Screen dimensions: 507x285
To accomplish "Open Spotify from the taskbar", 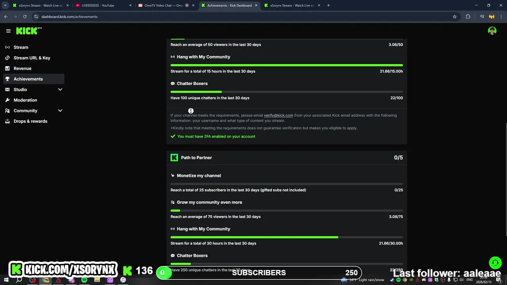I will pos(84,280).
